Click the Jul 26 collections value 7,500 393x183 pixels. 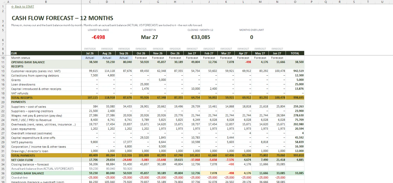click(x=94, y=76)
